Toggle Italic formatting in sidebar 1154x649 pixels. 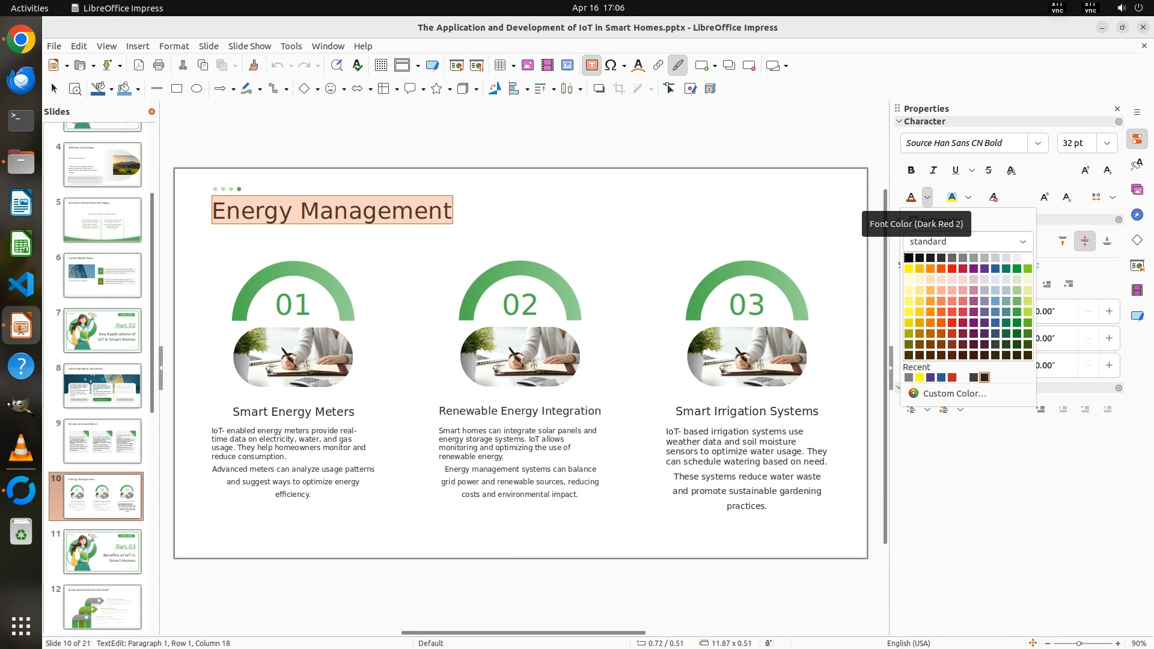click(933, 171)
